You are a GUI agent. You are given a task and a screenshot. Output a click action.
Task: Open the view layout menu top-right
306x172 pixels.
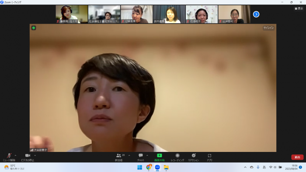click(299, 8)
